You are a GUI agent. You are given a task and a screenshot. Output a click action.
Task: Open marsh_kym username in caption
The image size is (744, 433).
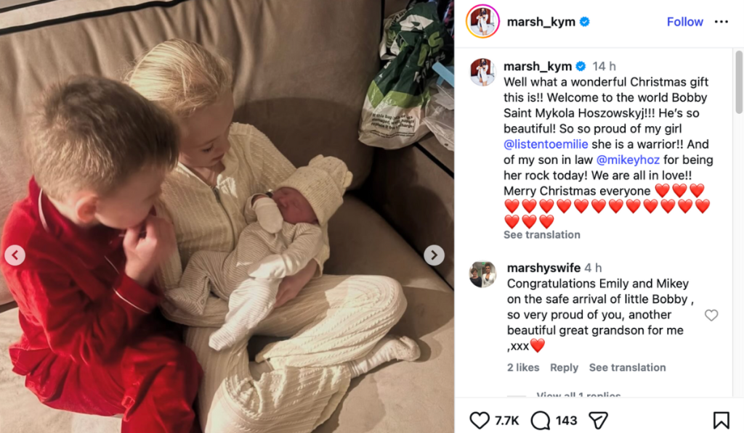[x=538, y=66]
